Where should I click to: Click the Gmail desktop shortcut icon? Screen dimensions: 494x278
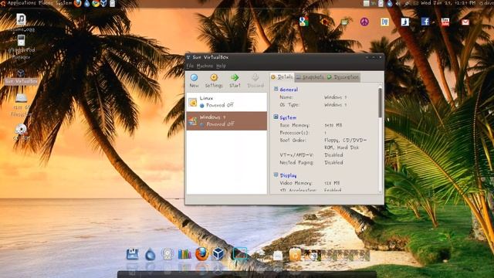tap(465, 22)
